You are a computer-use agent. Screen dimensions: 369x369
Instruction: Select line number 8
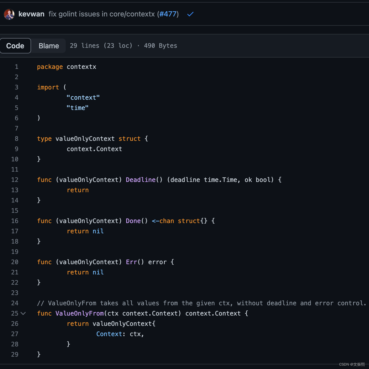click(x=17, y=139)
